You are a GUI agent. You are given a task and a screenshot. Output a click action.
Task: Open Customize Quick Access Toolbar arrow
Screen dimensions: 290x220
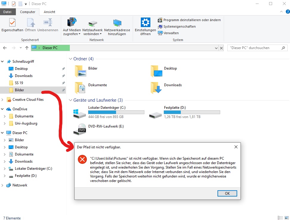(x=26, y=4)
